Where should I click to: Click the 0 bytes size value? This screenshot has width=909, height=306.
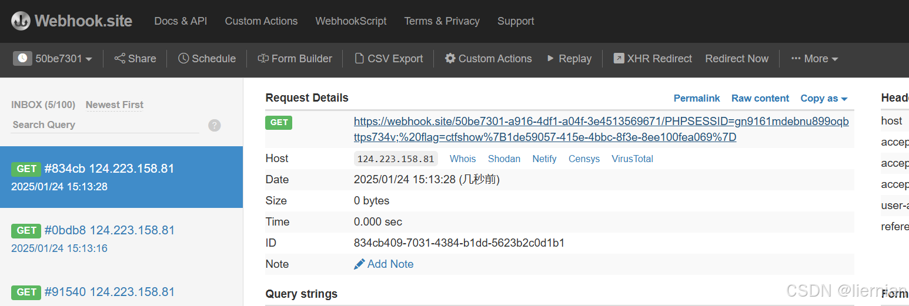pos(372,201)
